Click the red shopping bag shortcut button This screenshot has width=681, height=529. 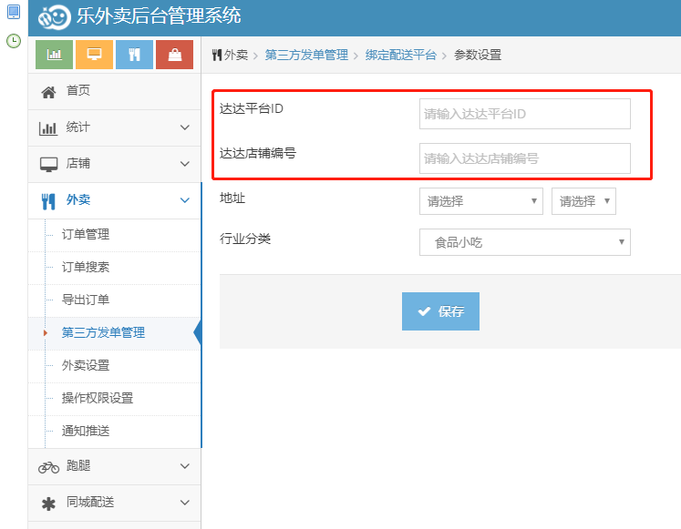[175, 55]
